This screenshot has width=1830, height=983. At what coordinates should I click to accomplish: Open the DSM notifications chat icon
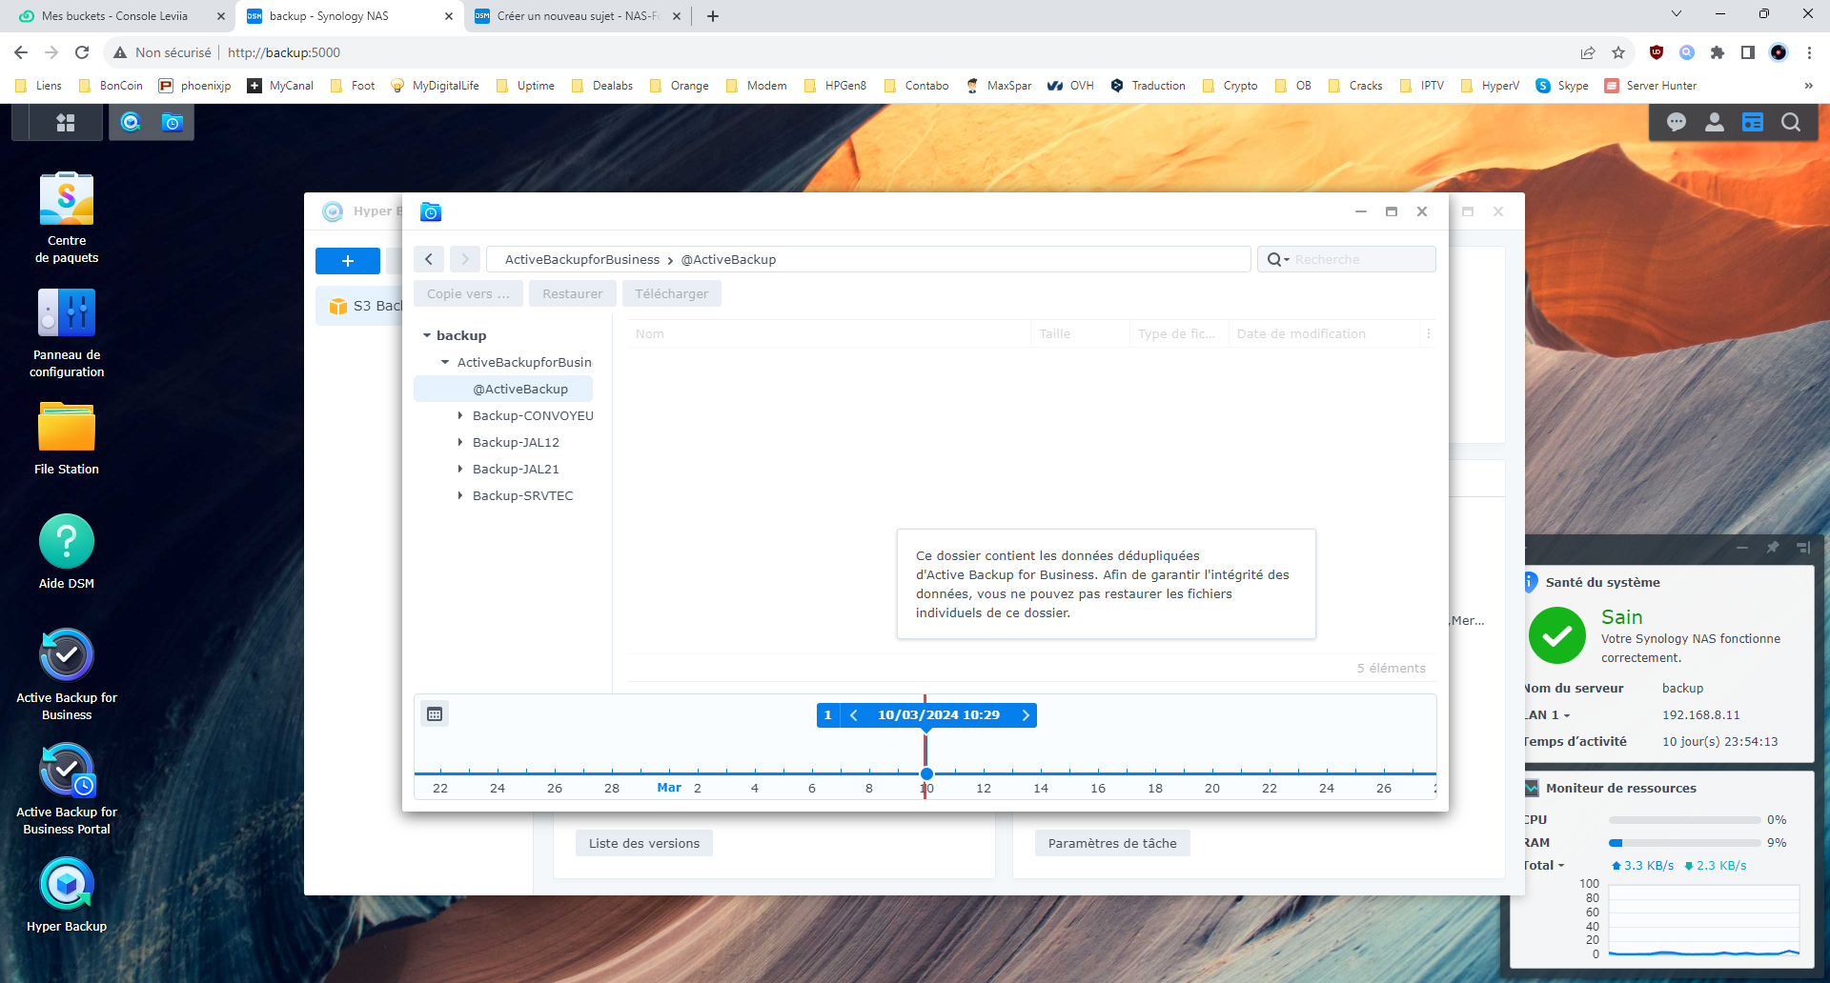click(x=1676, y=123)
